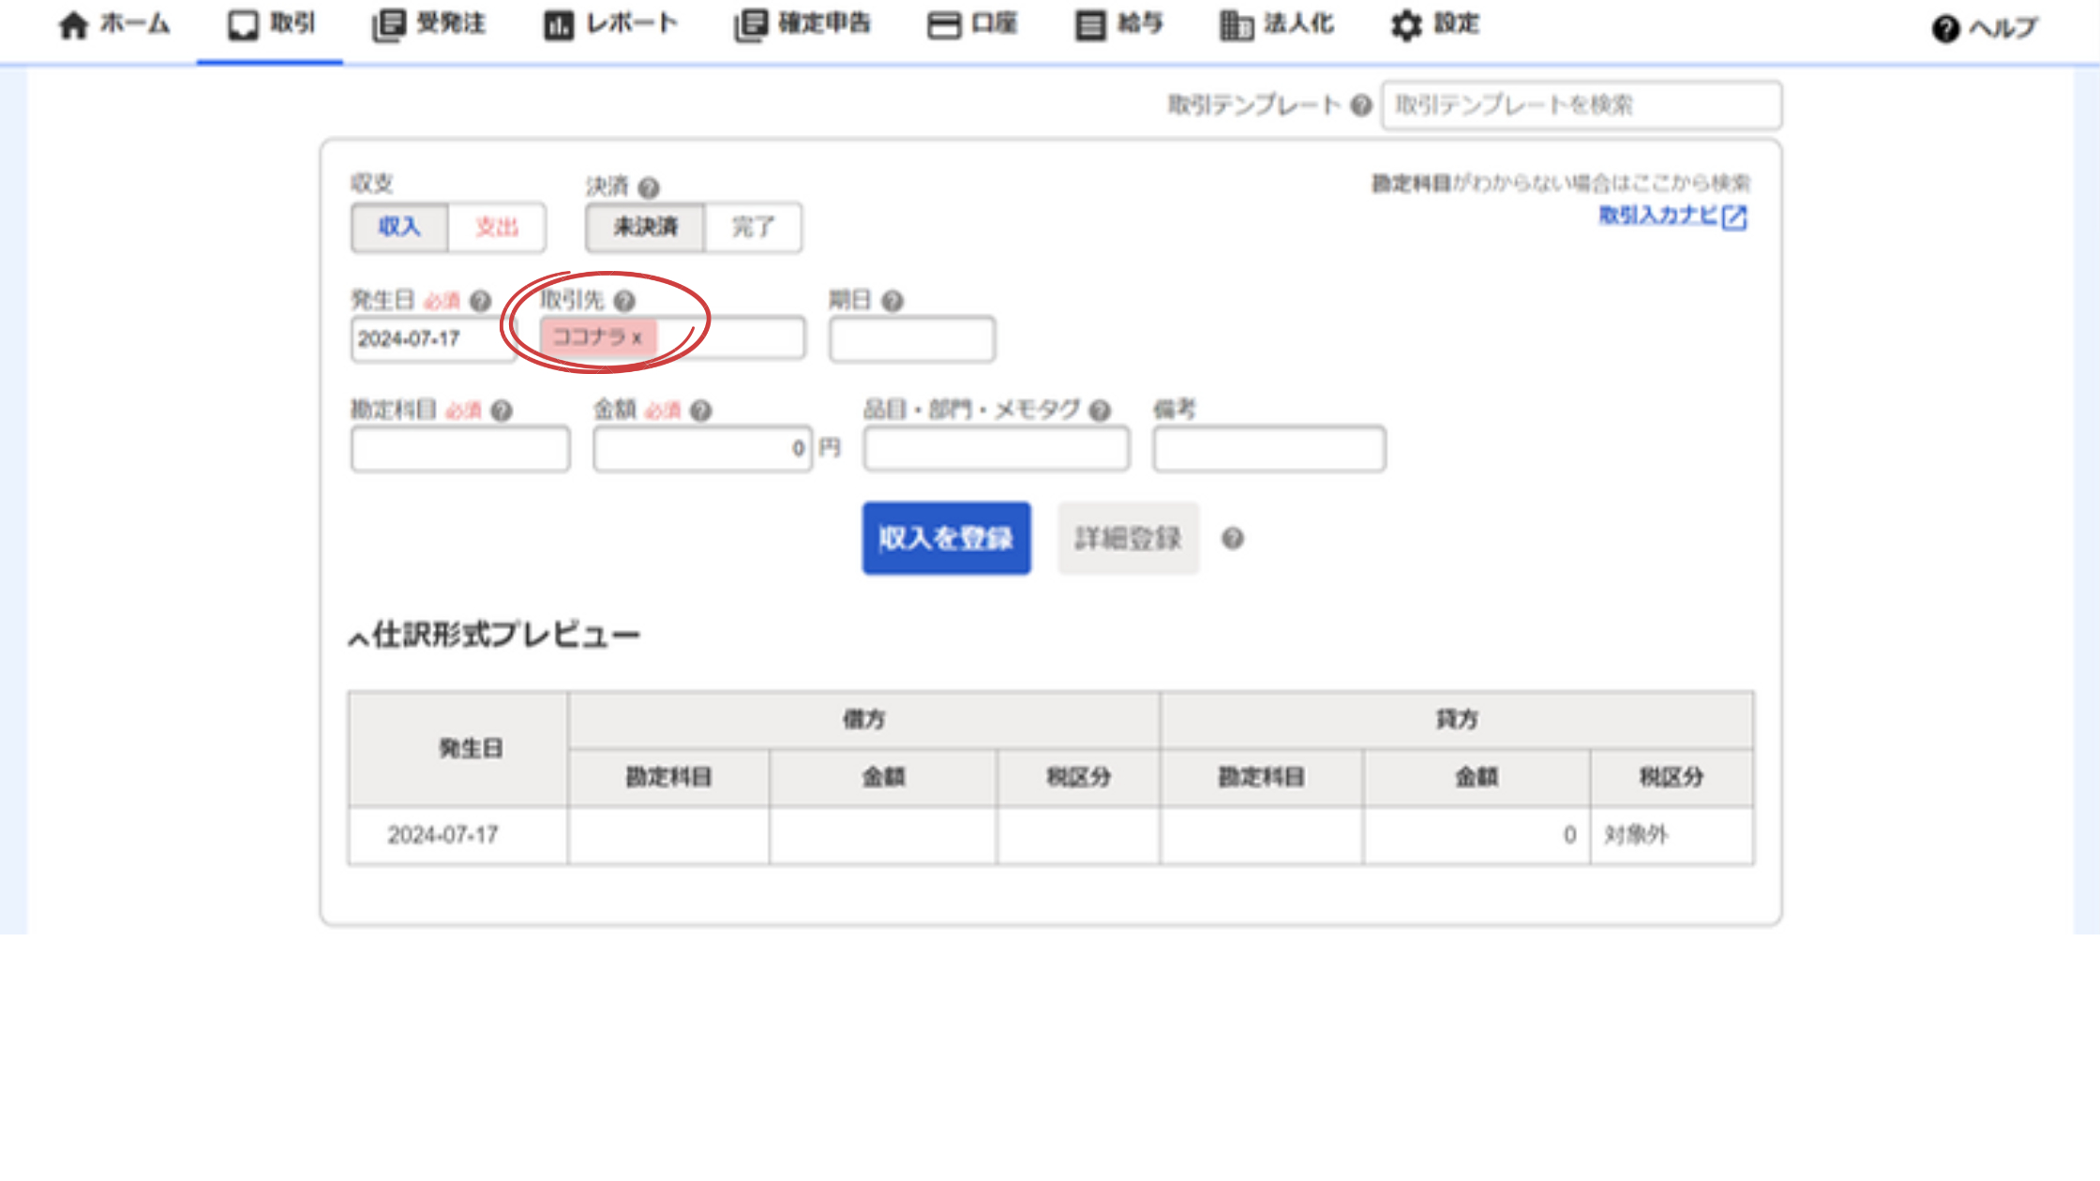Open the 勘定科目 selection field
2100x1181 pixels.
[x=460, y=449]
